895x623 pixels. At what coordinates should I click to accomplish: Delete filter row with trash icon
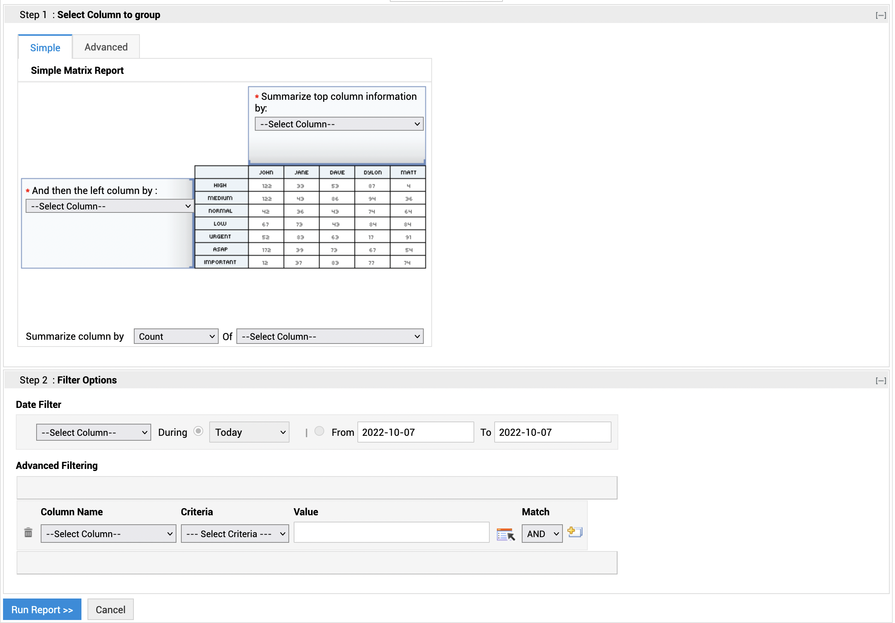(28, 533)
